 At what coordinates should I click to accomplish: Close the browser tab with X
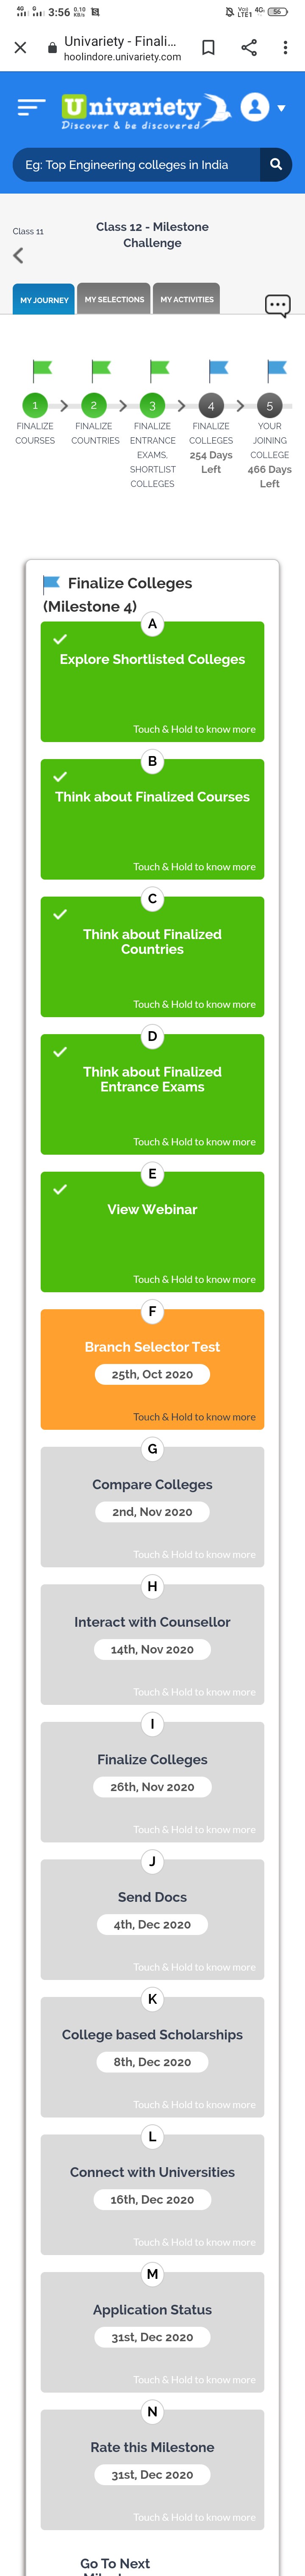pos(20,48)
